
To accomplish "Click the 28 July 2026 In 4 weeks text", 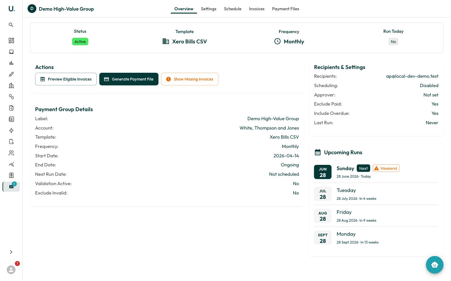I will pyautogui.click(x=356, y=199).
